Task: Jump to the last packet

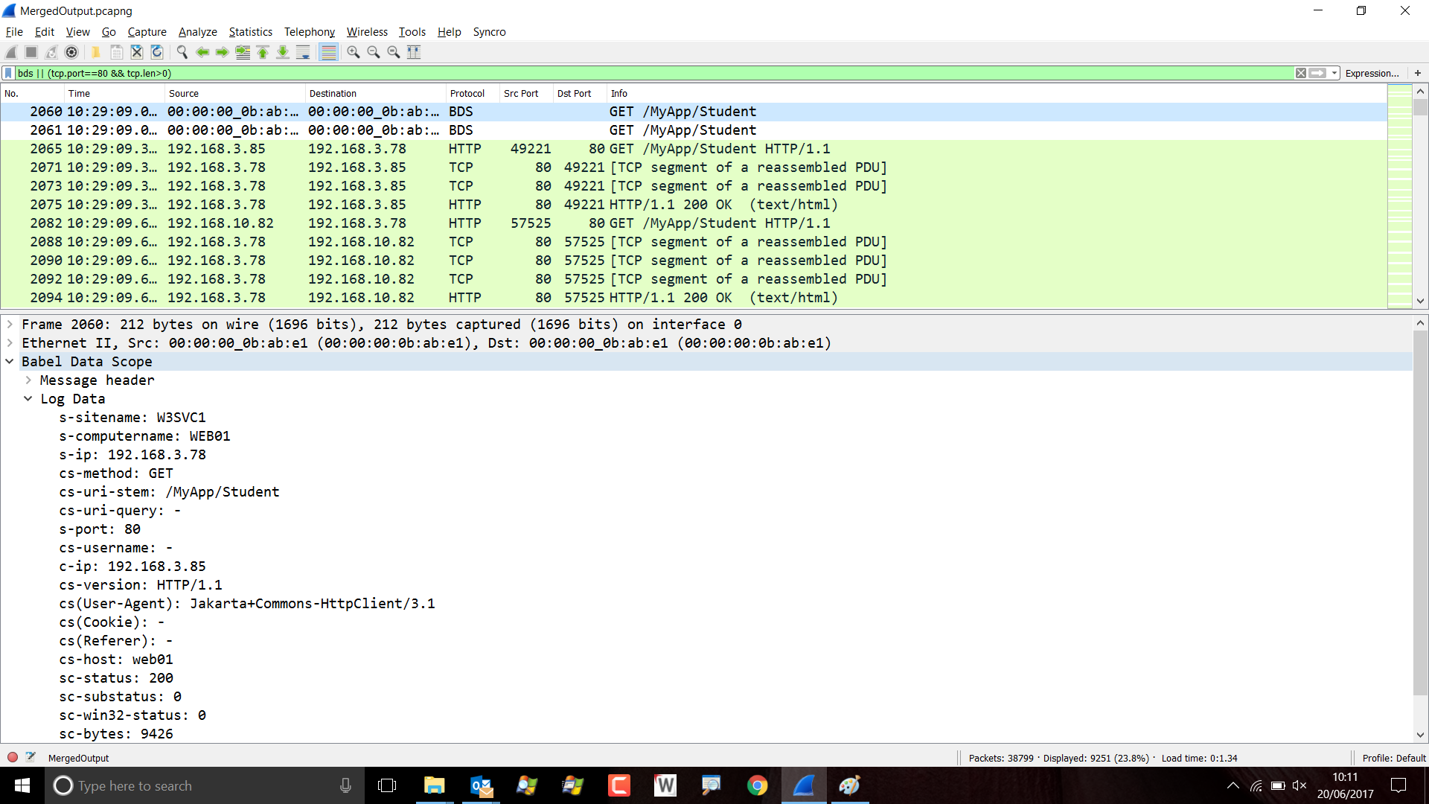Action: point(283,52)
